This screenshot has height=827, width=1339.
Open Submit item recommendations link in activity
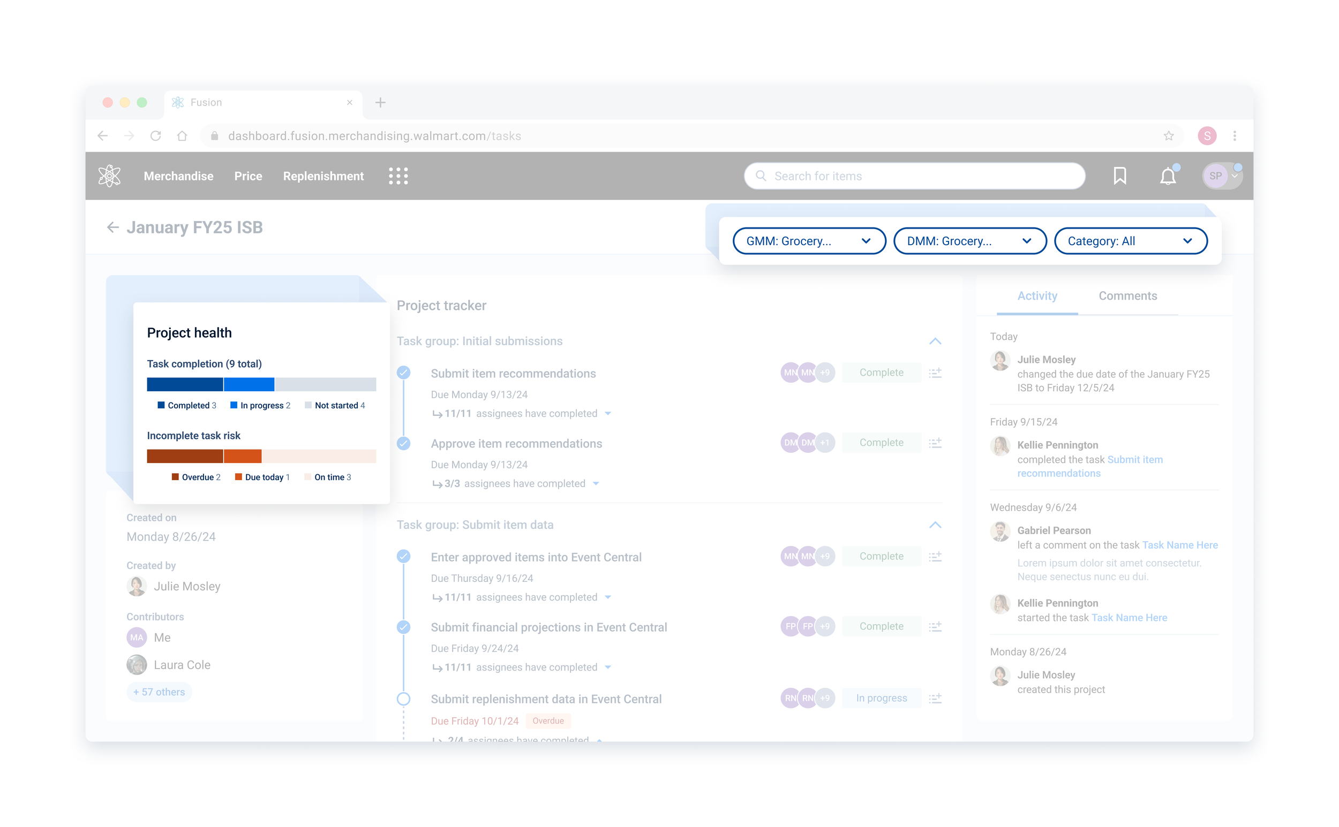[x=1134, y=459]
